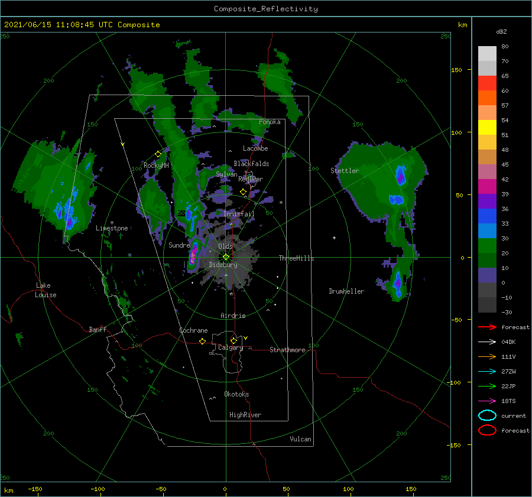This screenshot has width=532, height=497.
Task: Click the HighRiver label
Action: pyautogui.click(x=245, y=415)
